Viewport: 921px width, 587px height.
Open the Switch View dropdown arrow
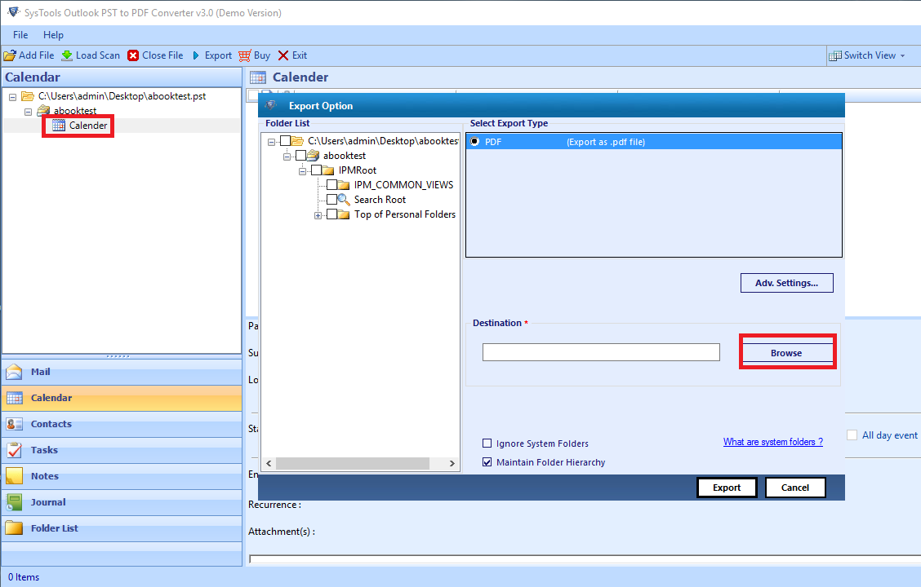[x=902, y=55]
